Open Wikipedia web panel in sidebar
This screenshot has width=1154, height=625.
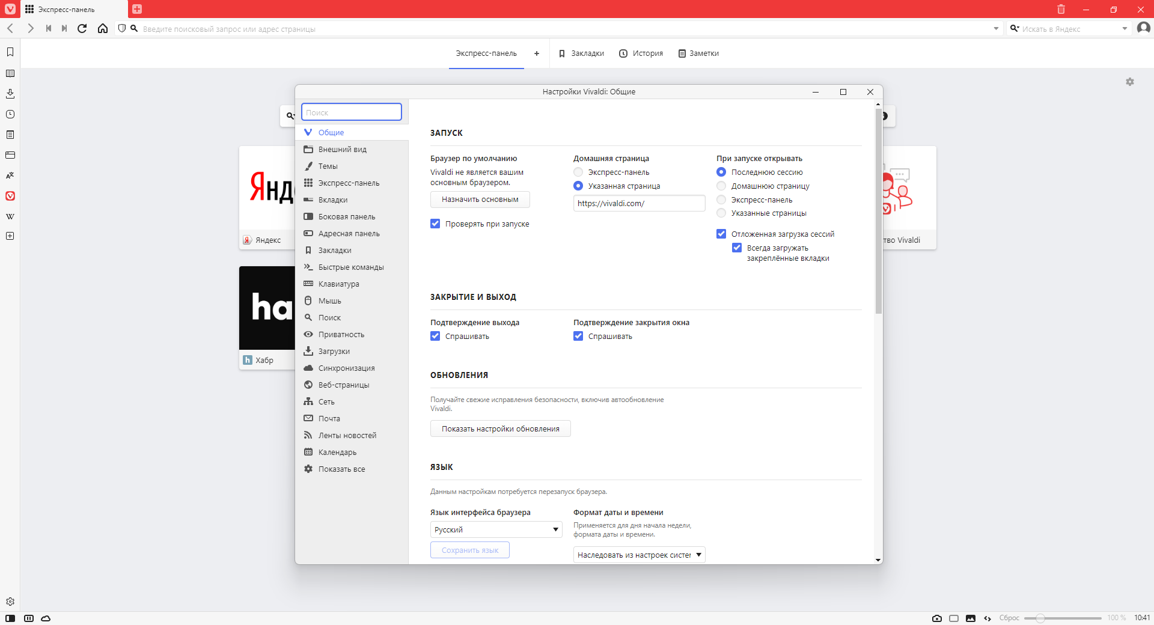(x=10, y=216)
